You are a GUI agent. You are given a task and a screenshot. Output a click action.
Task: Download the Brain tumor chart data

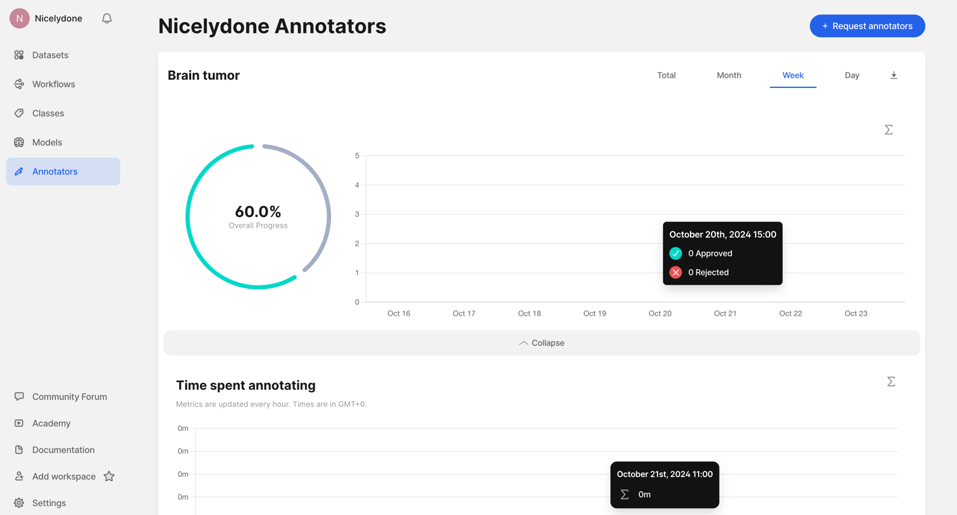coord(894,75)
